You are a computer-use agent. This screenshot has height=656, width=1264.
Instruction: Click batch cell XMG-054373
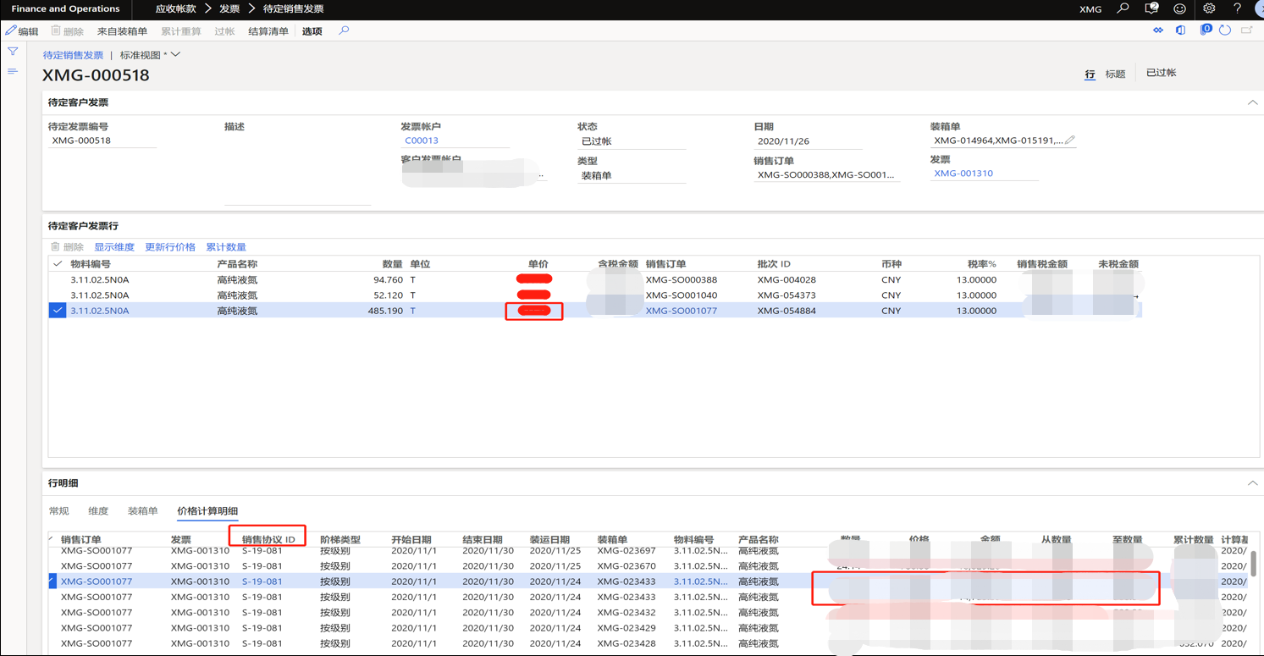[787, 295]
